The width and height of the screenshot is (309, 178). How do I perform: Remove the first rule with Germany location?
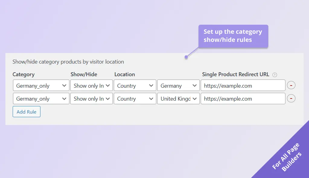[291, 86]
